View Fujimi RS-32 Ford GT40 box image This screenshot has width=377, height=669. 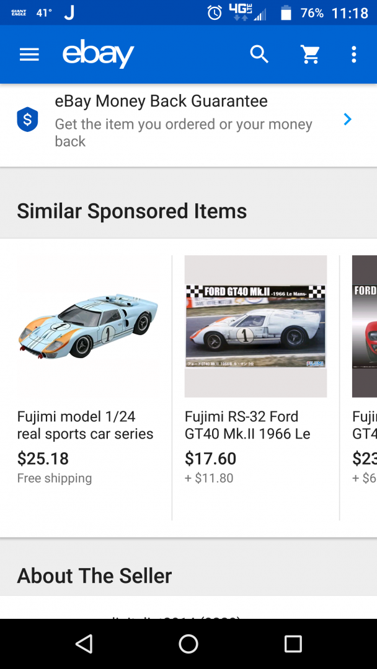pos(255,326)
